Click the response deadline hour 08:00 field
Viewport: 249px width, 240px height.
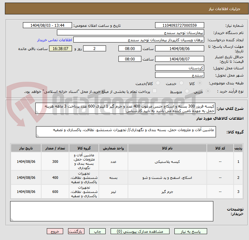pos(130,48)
